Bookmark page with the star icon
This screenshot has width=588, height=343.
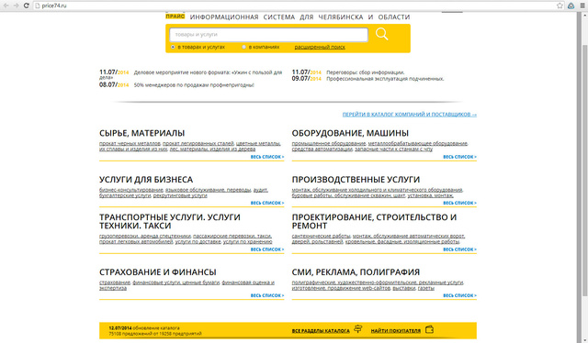click(x=560, y=6)
